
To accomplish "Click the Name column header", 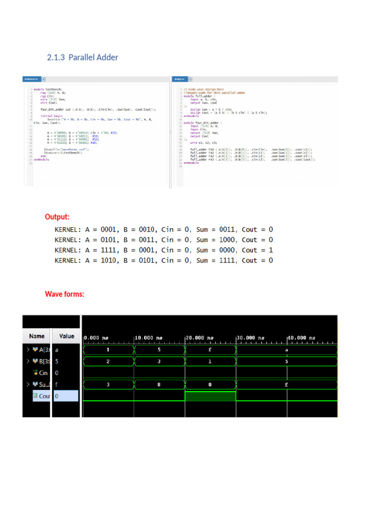I will (x=36, y=336).
